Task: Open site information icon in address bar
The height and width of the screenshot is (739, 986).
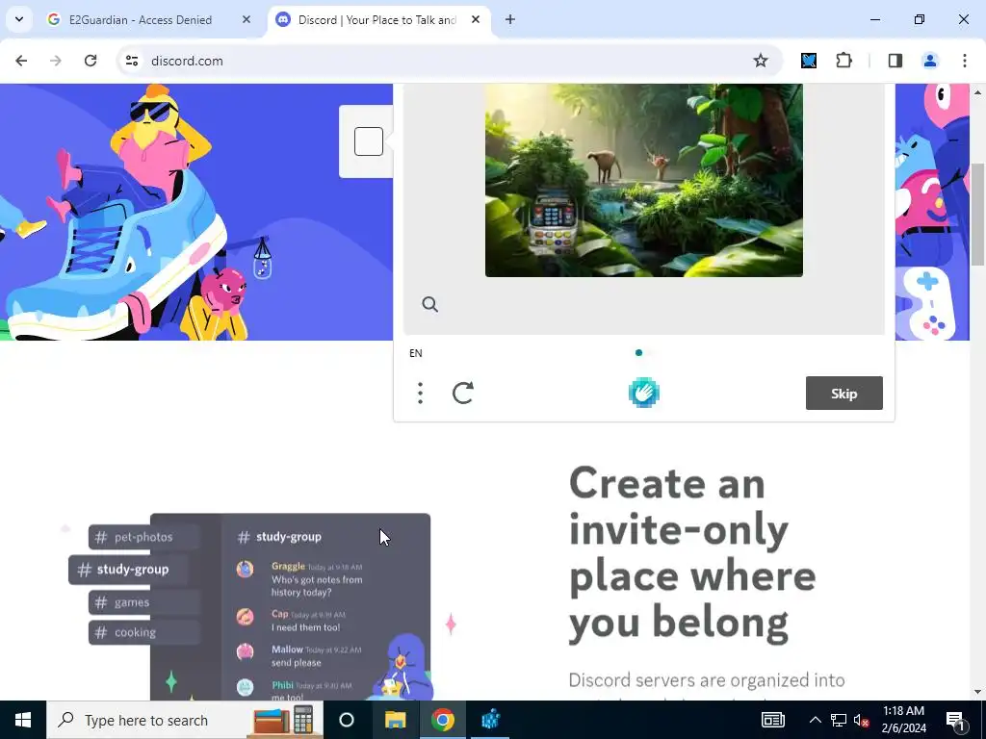Action: click(x=131, y=61)
